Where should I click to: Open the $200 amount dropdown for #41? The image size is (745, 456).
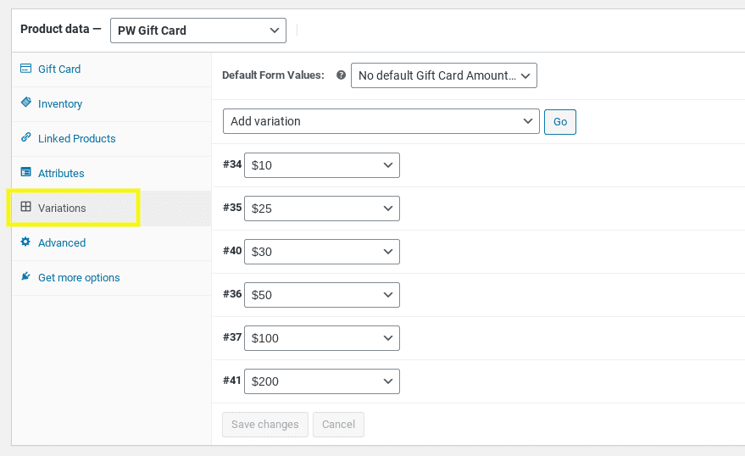[x=321, y=381]
